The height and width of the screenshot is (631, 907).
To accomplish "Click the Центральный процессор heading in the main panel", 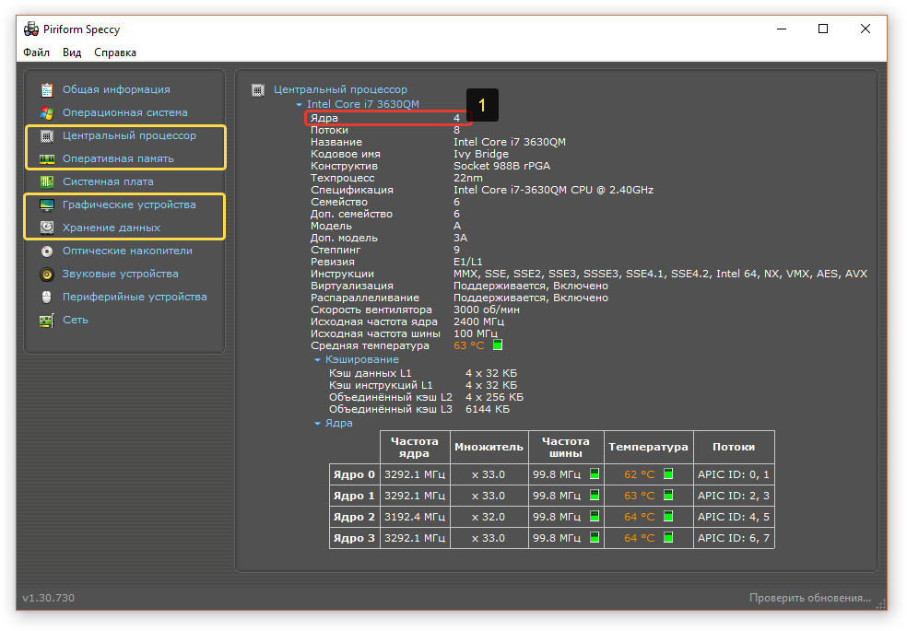I will (x=340, y=89).
